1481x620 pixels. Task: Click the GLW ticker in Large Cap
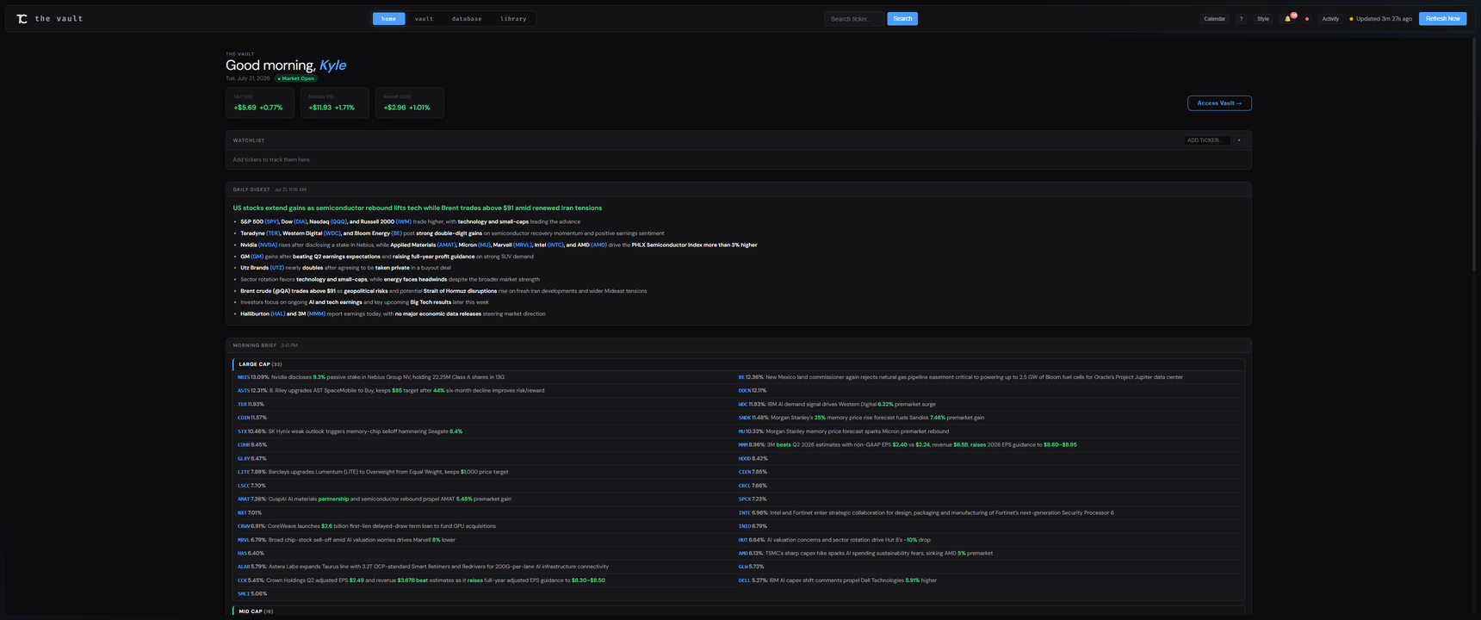(x=743, y=567)
